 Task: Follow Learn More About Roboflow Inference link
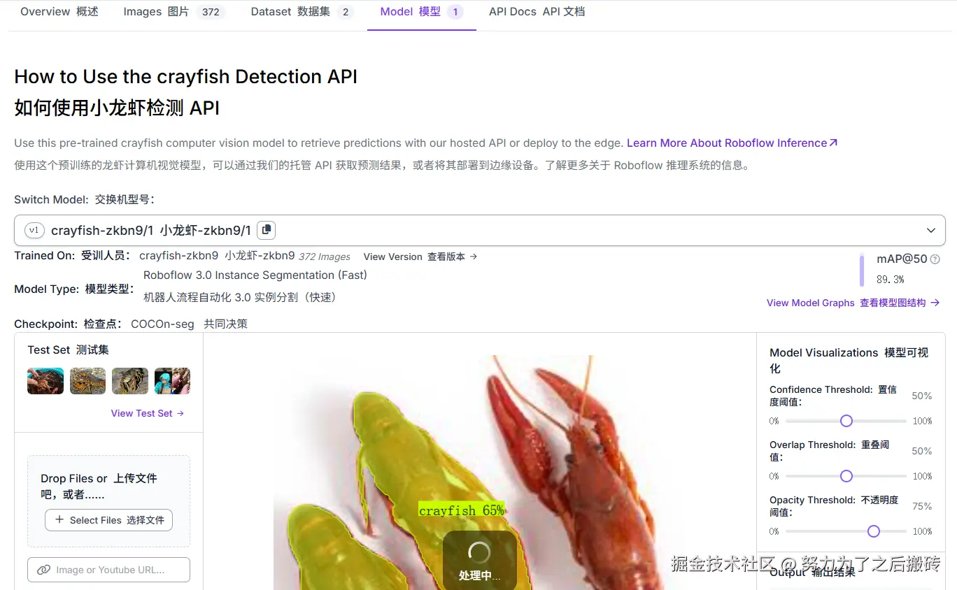click(732, 143)
